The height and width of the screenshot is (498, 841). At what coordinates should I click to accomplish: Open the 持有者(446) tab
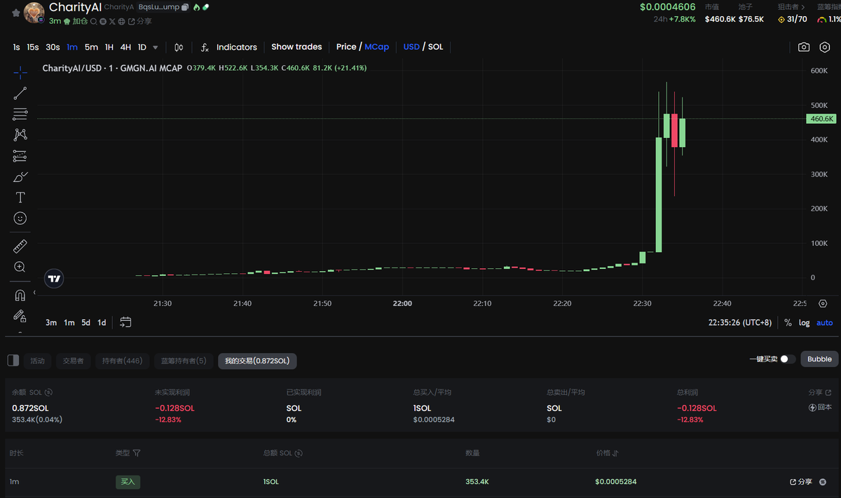[122, 361]
